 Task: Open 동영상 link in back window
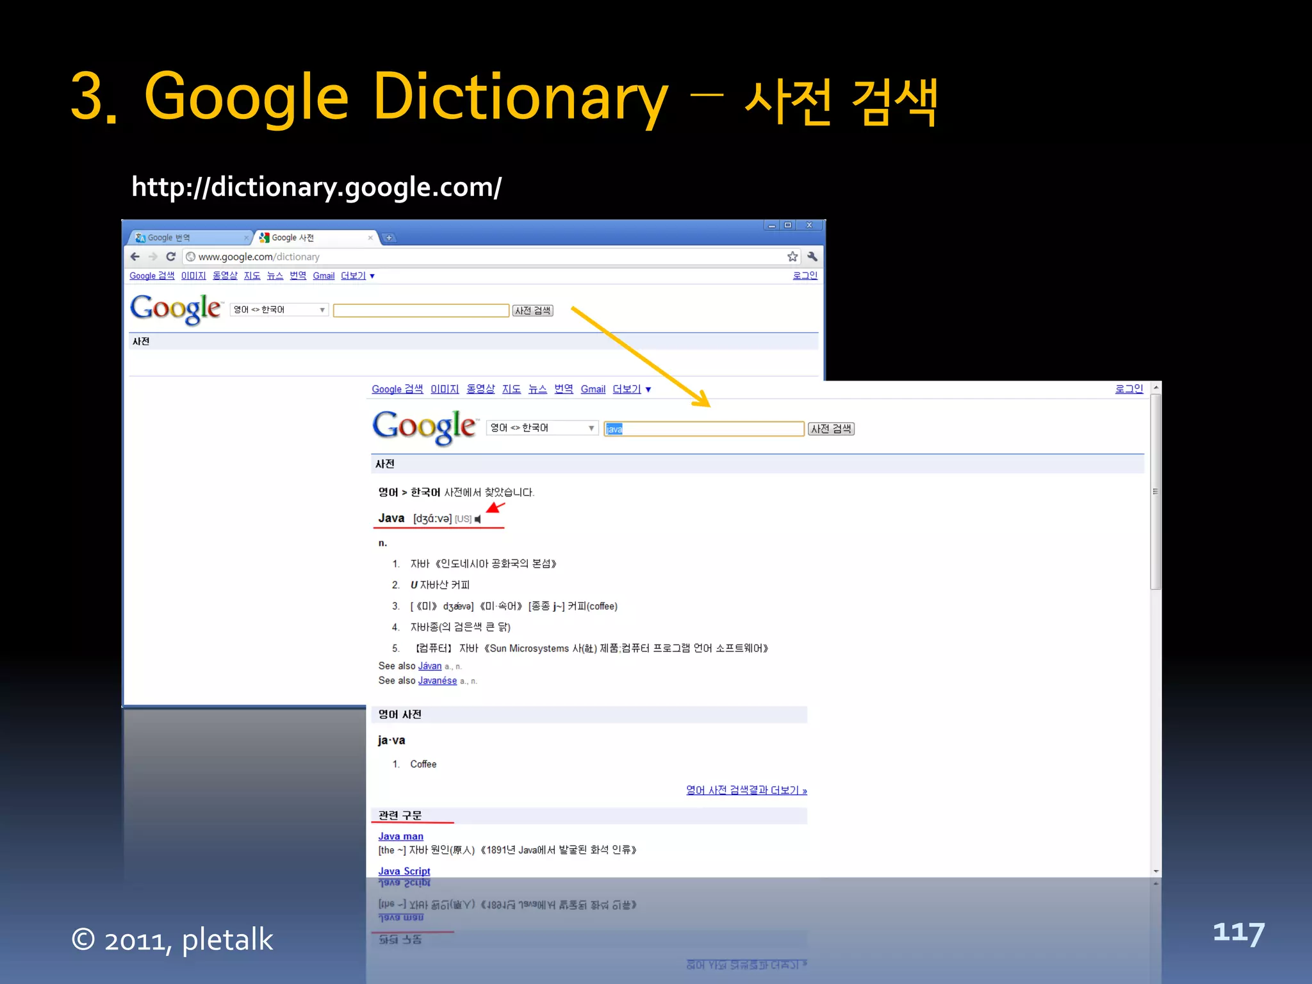225,275
